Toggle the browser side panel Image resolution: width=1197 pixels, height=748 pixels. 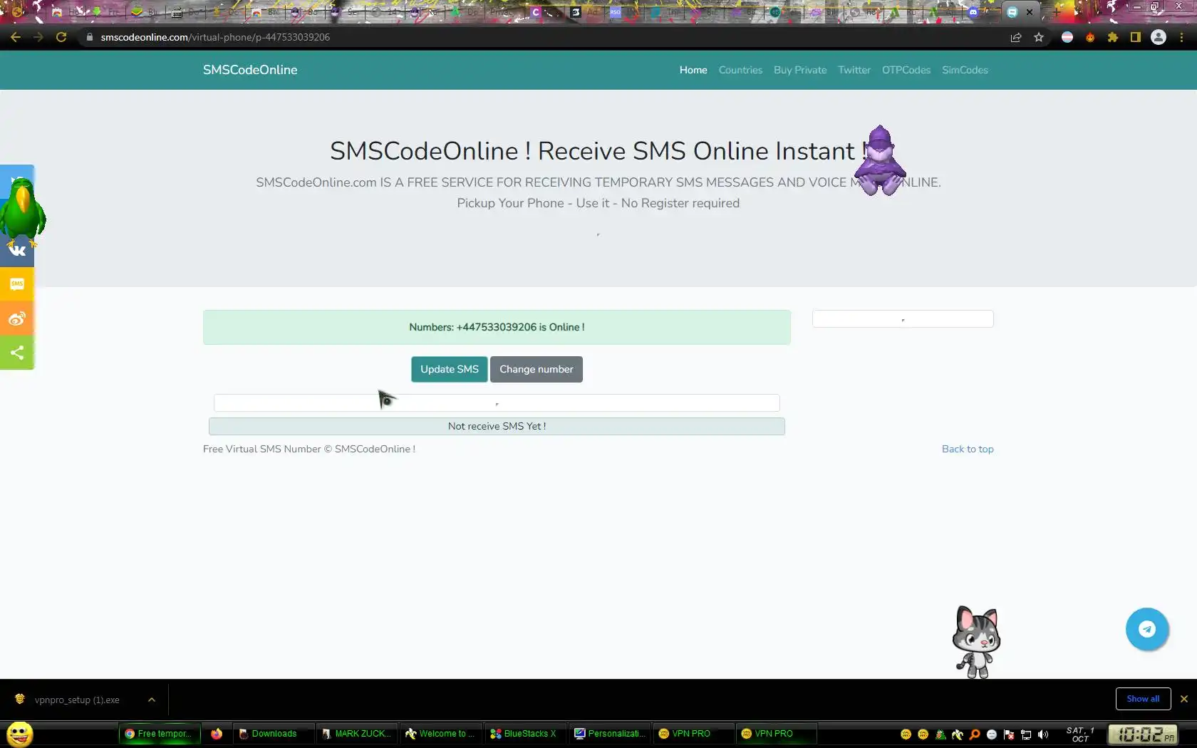1136,37
